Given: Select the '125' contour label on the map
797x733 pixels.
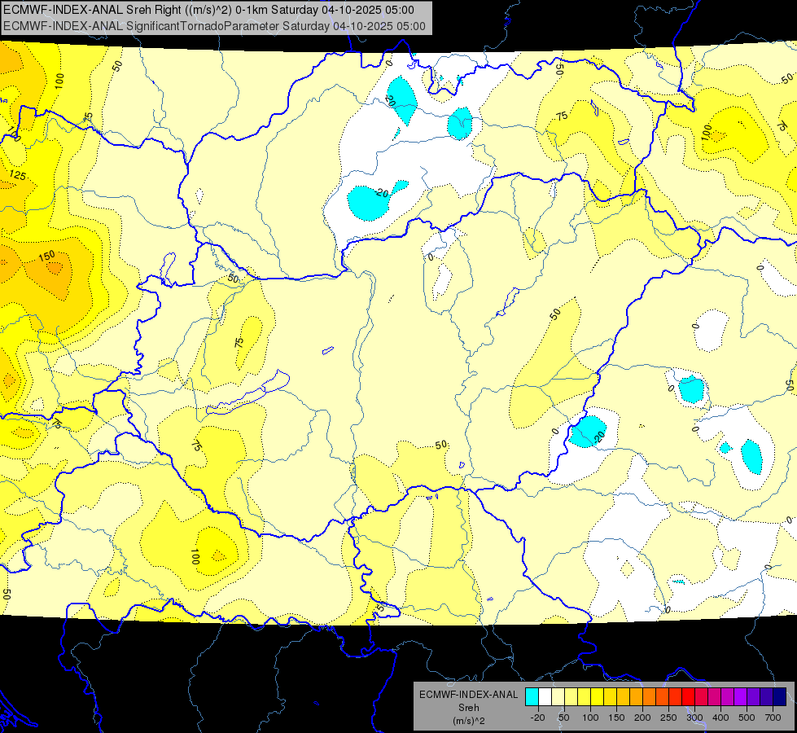Looking at the screenshot, I should (x=17, y=175).
